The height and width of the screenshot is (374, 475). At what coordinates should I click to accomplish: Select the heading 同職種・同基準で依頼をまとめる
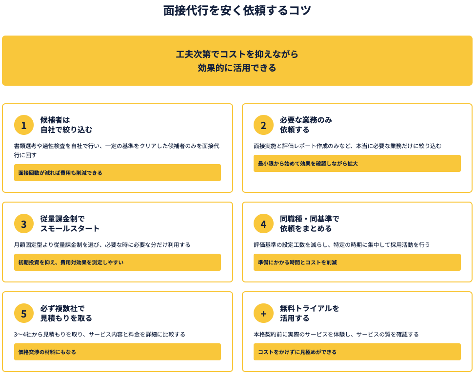pyautogui.click(x=309, y=224)
